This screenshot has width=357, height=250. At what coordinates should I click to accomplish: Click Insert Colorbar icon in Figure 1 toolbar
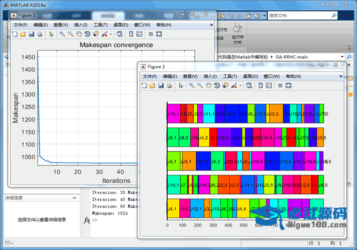click(131, 34)
